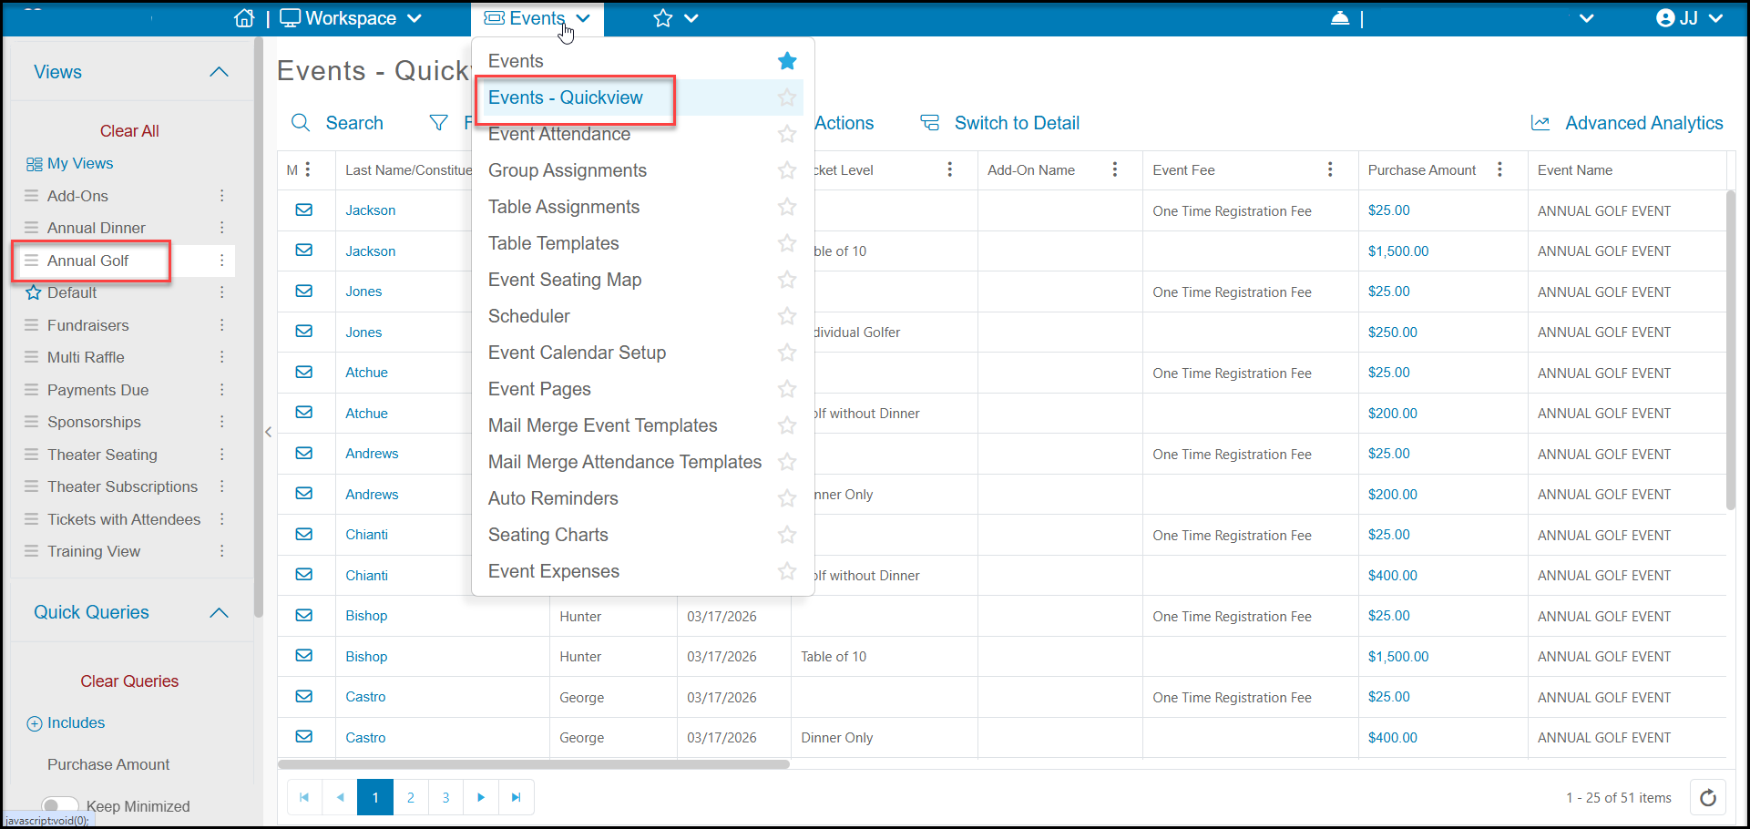Open options dots for Multi Raffle view

(x=221, y=357)
